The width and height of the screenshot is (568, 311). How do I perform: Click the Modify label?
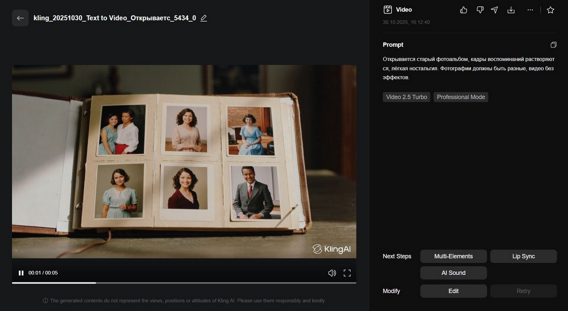[391, 291]
